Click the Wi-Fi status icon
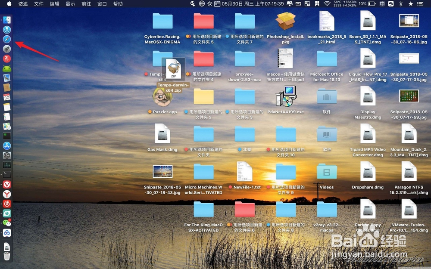 327,3
